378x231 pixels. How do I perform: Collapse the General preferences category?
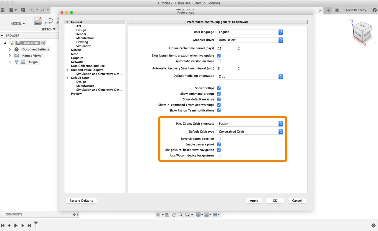(x=68, y=22)
